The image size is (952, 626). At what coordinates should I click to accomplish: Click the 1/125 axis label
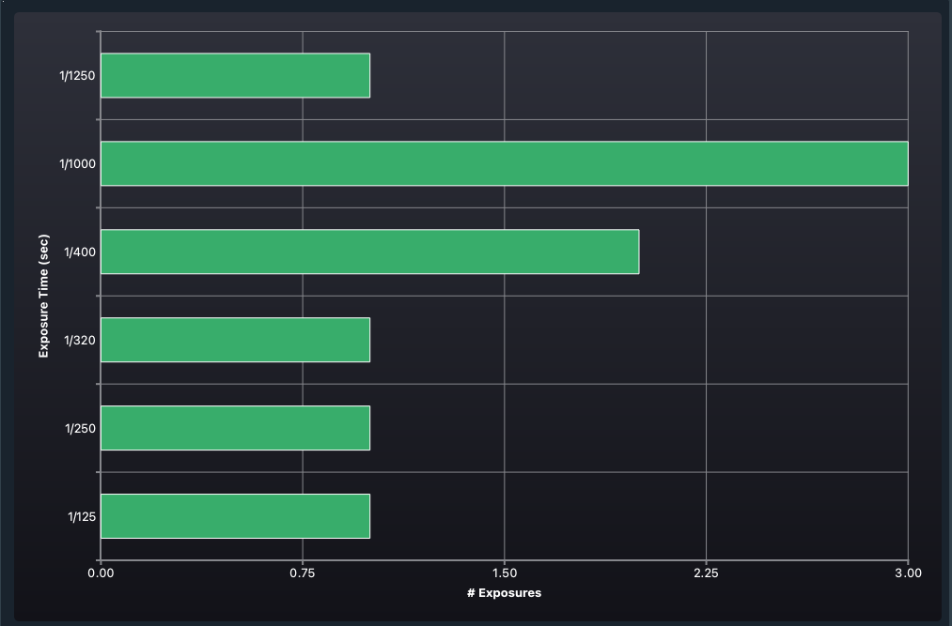81,517
